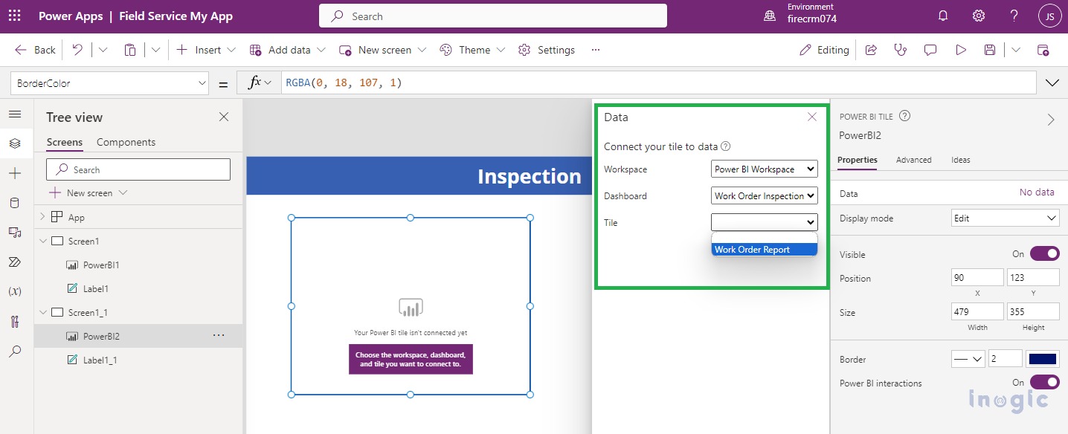This screenshot has height=434, width=1068.
Task: Click the Tree view search field
Action: 138,169
